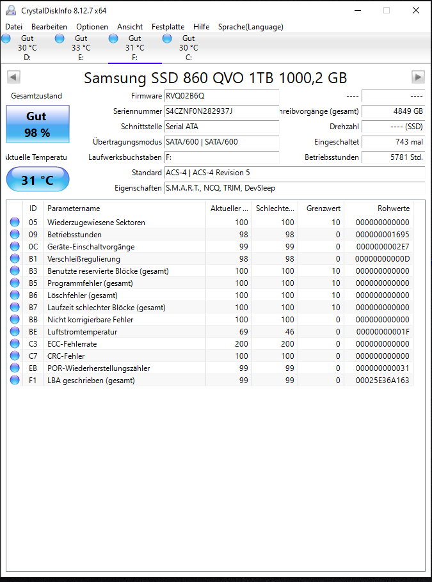Click the ID column header
Viewport: 432px width, 582px height.
click(x=33, y=208)
